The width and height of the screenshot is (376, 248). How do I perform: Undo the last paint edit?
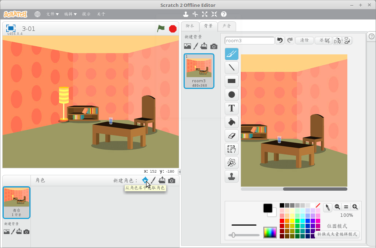[280, 40]
